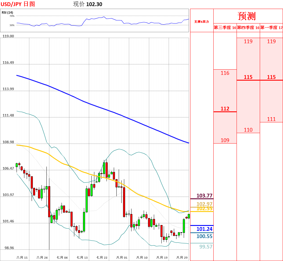Click the 预测 forecast heading

click(x=247, y=16)
